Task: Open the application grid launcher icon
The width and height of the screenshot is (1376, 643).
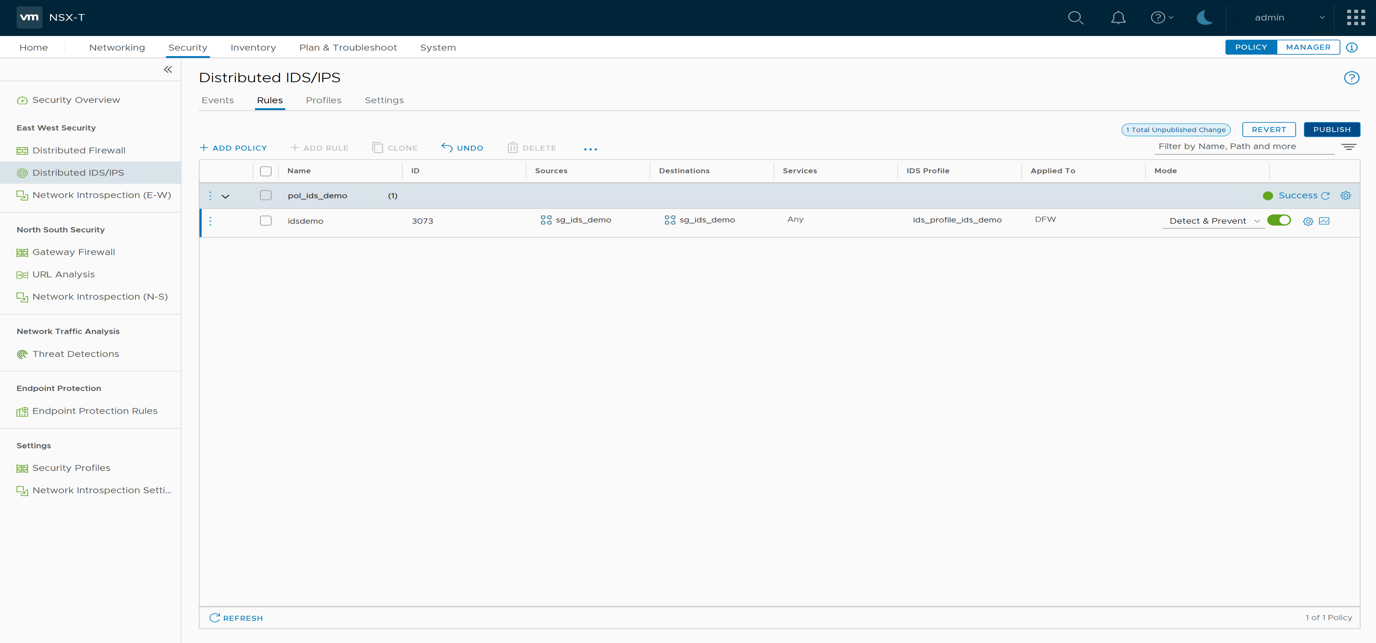Action: point(1356,18)
